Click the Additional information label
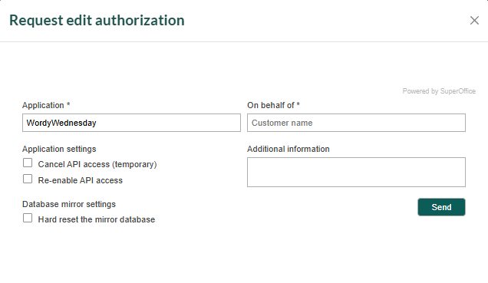 click(289, 149)
